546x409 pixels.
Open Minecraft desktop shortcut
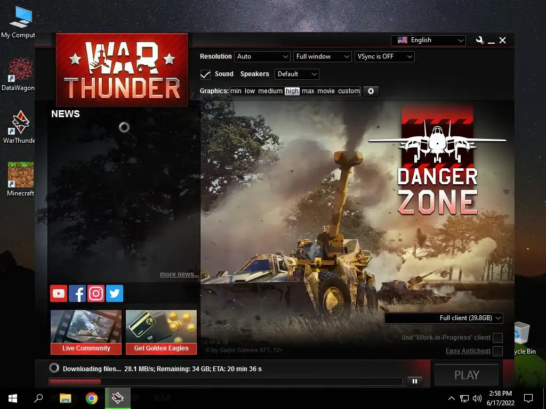20,179
